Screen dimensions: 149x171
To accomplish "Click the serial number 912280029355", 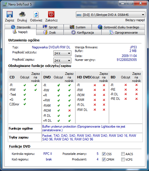I will 127,60.
